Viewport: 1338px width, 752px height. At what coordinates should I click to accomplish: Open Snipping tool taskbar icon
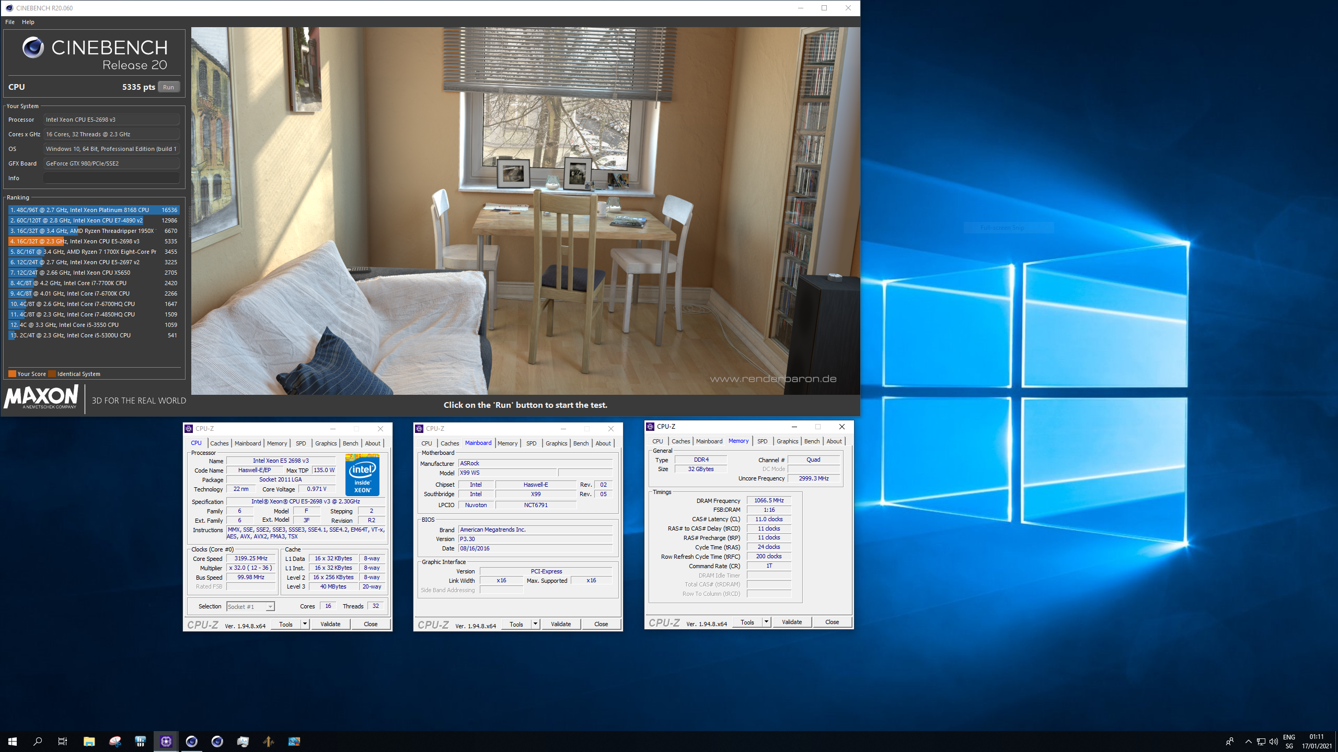point(115,741)
